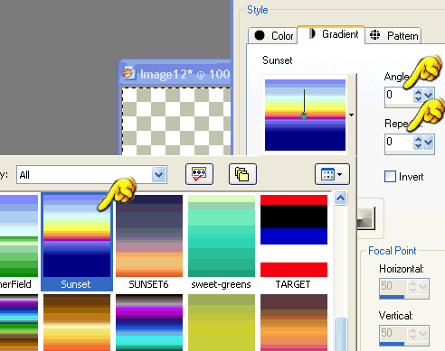Select the Sunset gradient thumbnail
The width and height of the screenshot is (445, 351).
[77, 236]
